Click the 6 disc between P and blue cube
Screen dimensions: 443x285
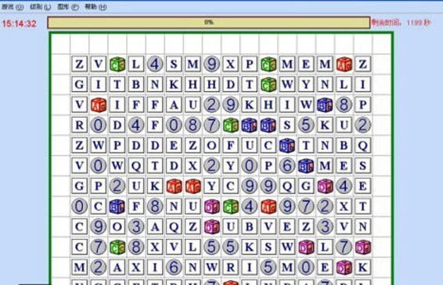[287, 166]
